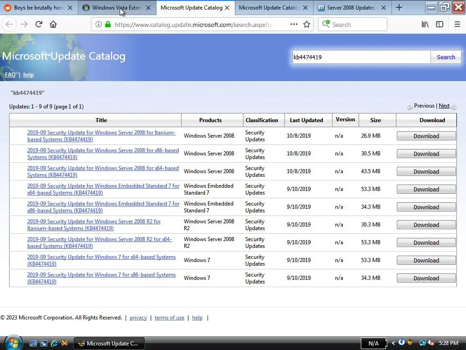
Task: Close the Server 2008 Updates tab
Action: coord(384,8)
